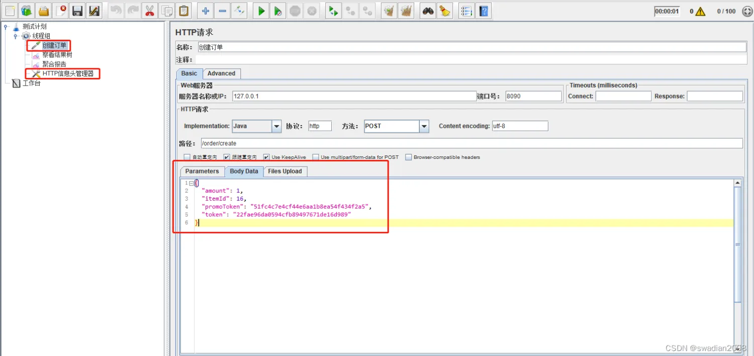The width and height of the screenshot is (754, 356).
Task: Enable the 自动重定向 checkbox
Action: click(x=187, y=157)
